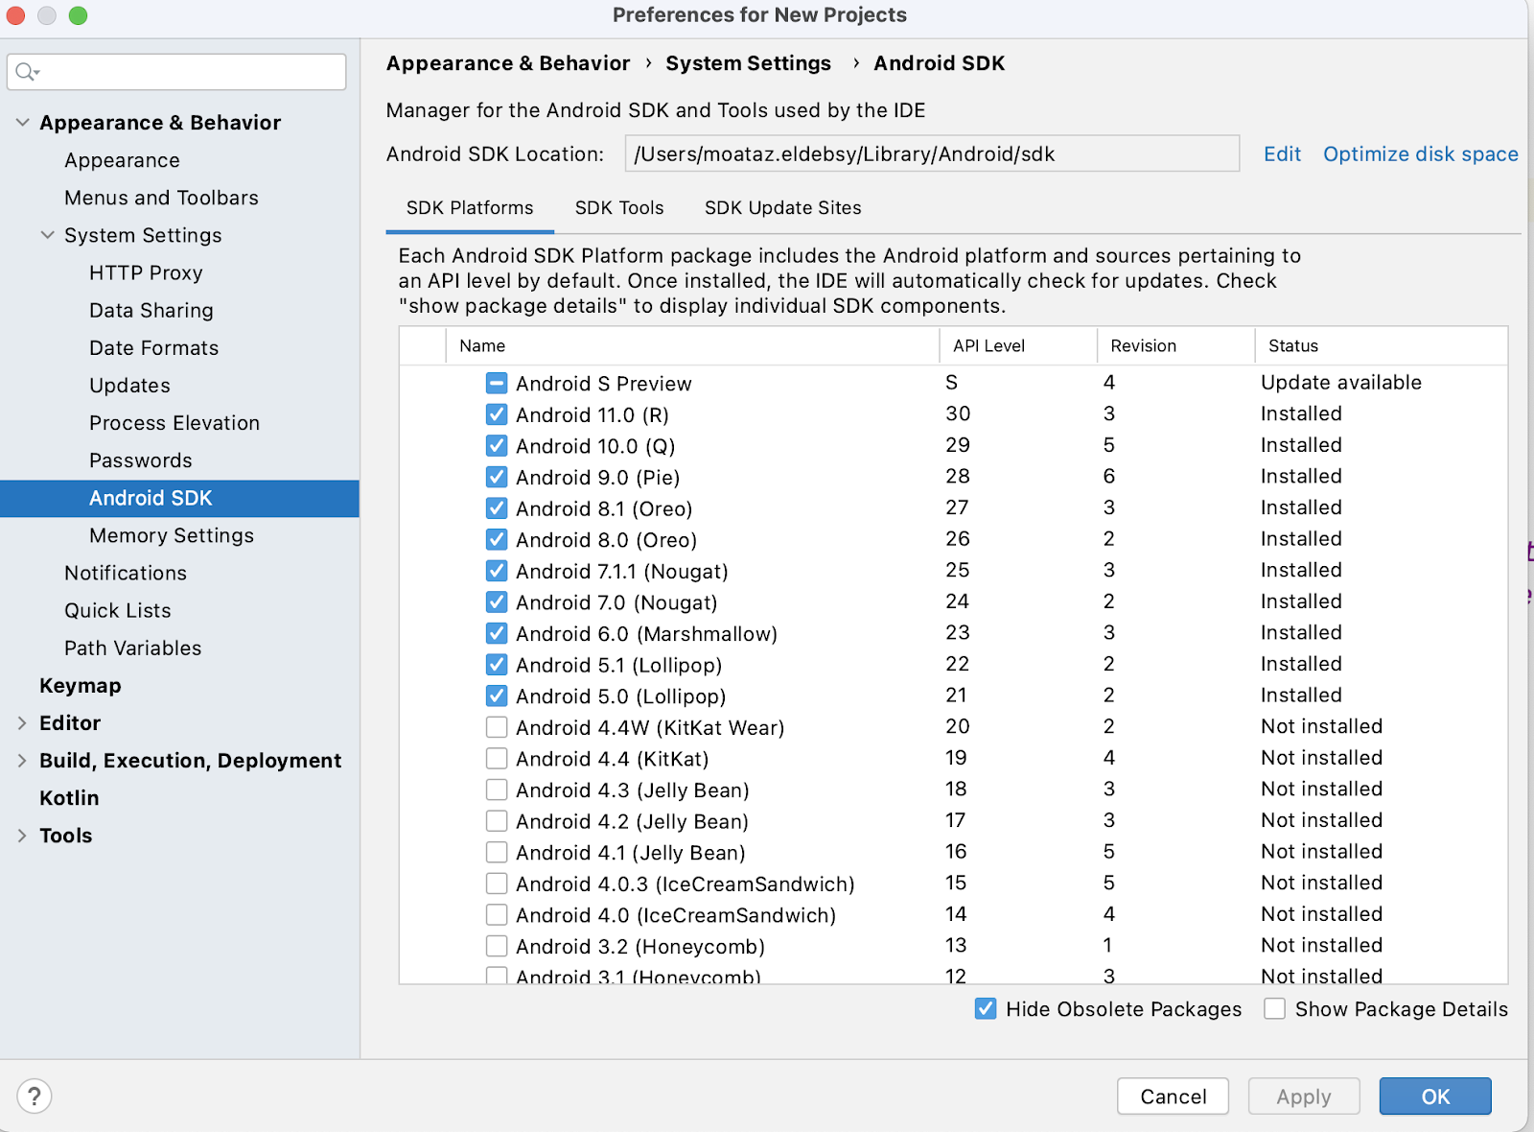1534x1132 pixels.
Task: Sort table by Name column header
Action: pyautogui.click(x=692, y=345)
